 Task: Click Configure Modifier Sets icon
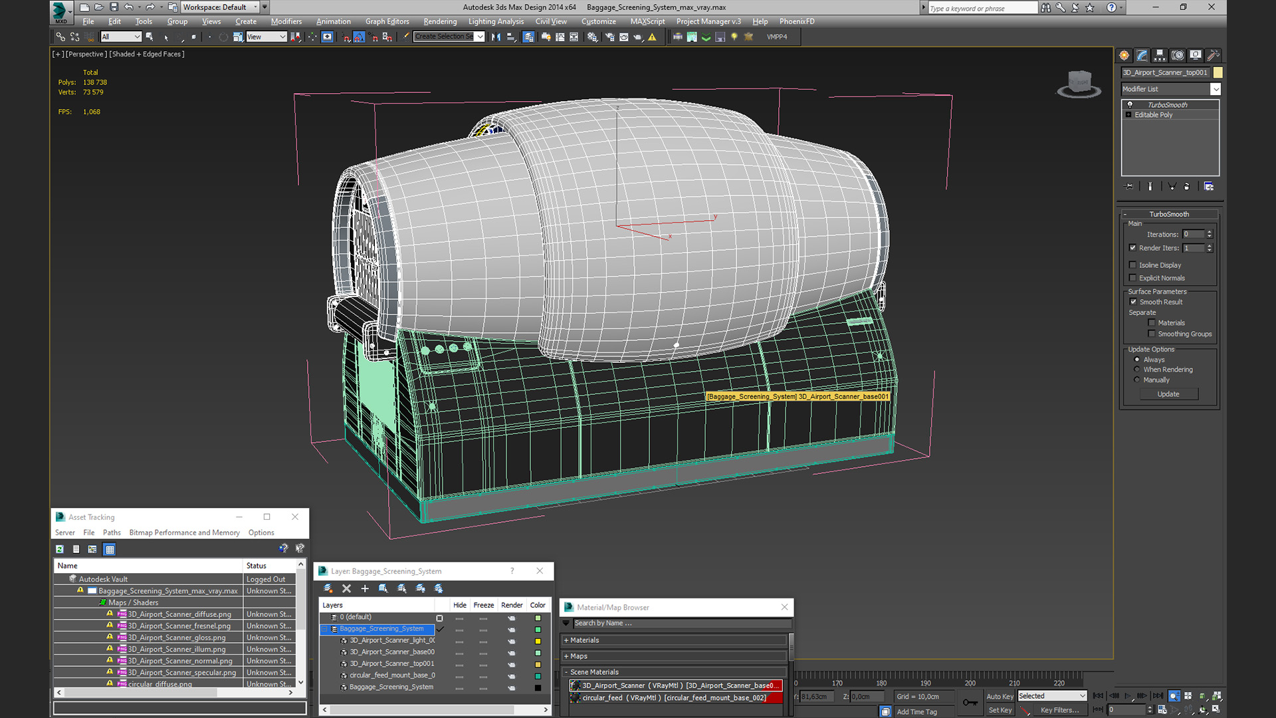point(1209,187)
